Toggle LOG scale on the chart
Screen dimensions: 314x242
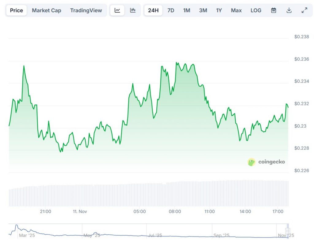point(256,10)
